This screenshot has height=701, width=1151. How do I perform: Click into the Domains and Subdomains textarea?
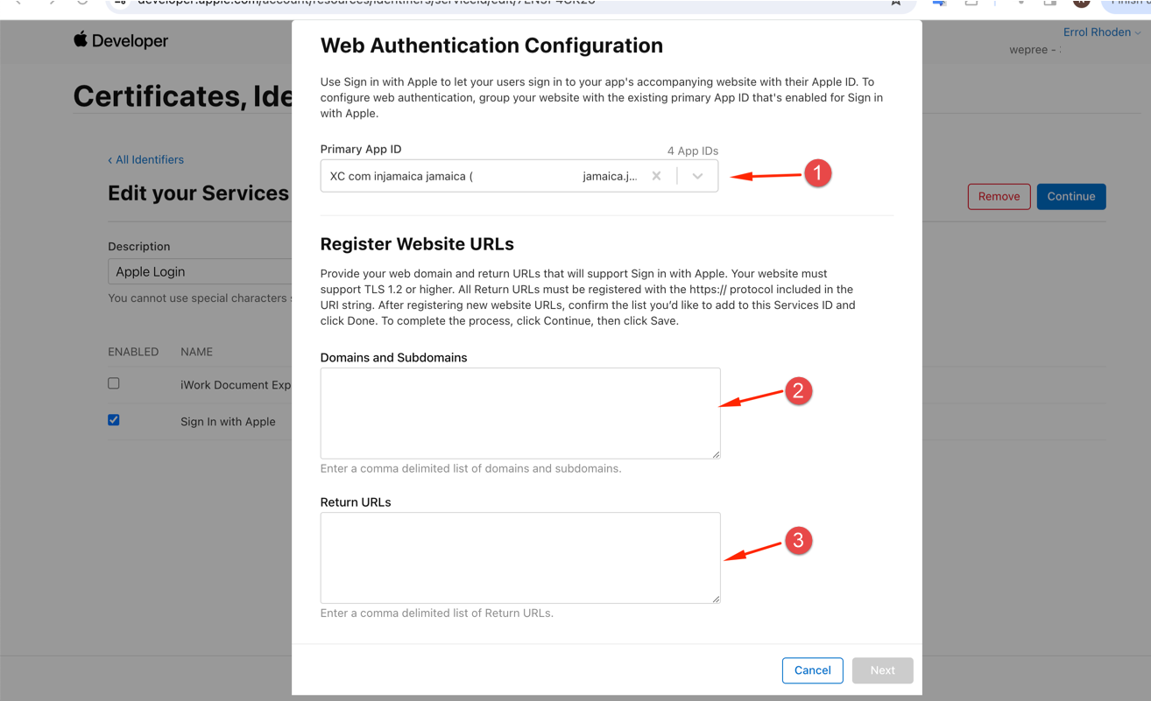[520, 413]
